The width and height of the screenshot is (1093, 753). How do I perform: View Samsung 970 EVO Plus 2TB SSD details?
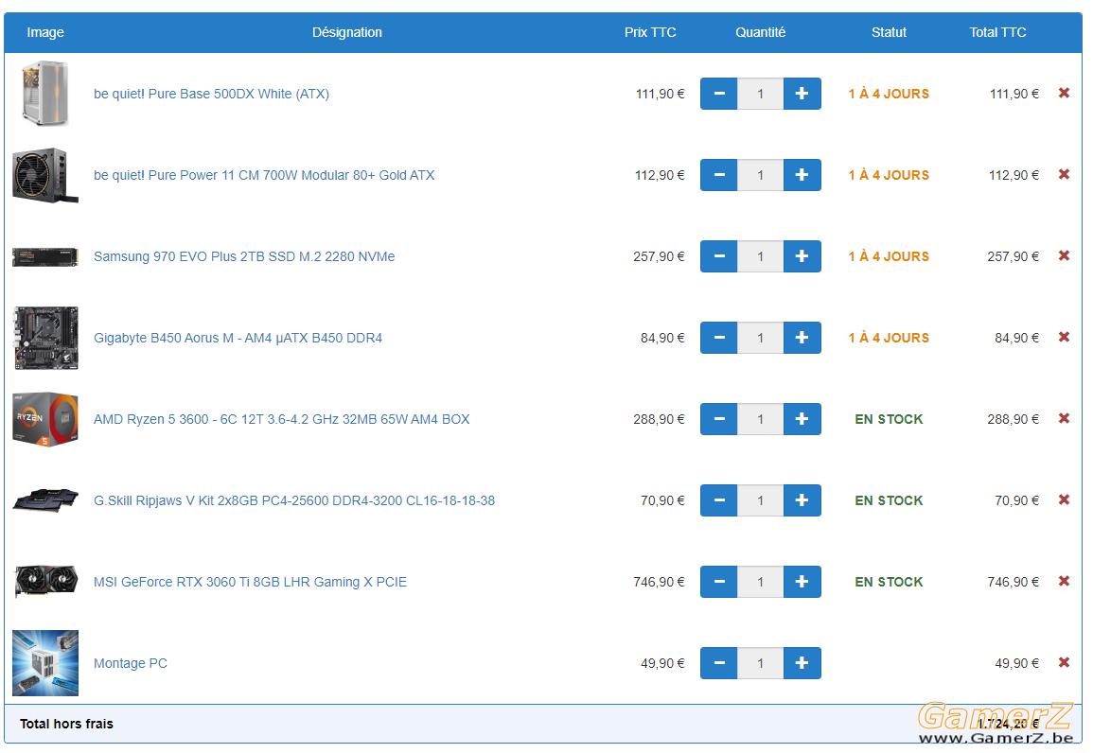244,257
